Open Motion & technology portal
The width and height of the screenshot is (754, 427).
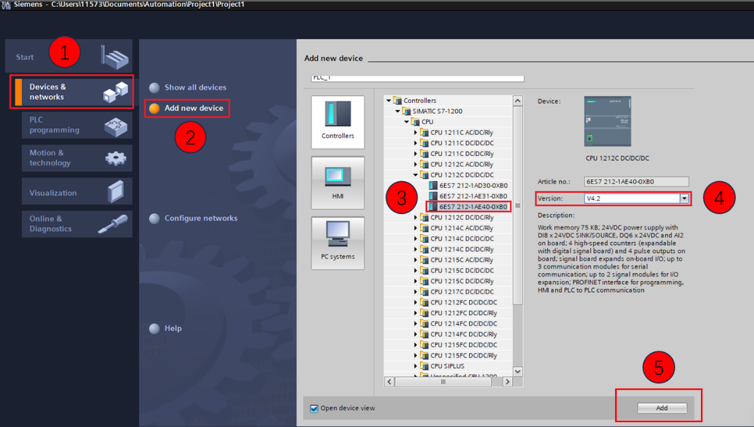point(77,158)
